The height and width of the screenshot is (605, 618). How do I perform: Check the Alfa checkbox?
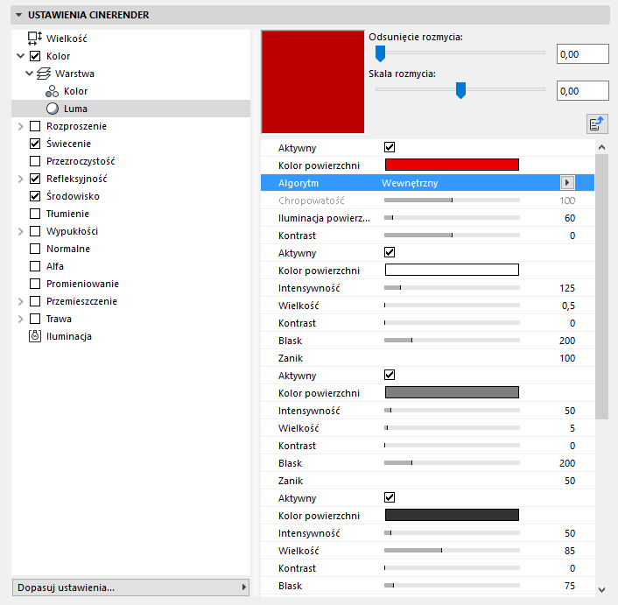click(x=35, y=266)
